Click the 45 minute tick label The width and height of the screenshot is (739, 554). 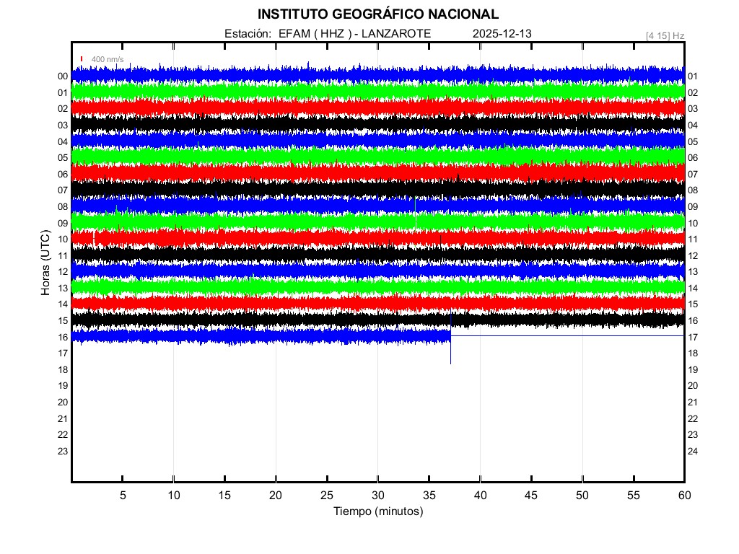(x=531, y=495)
